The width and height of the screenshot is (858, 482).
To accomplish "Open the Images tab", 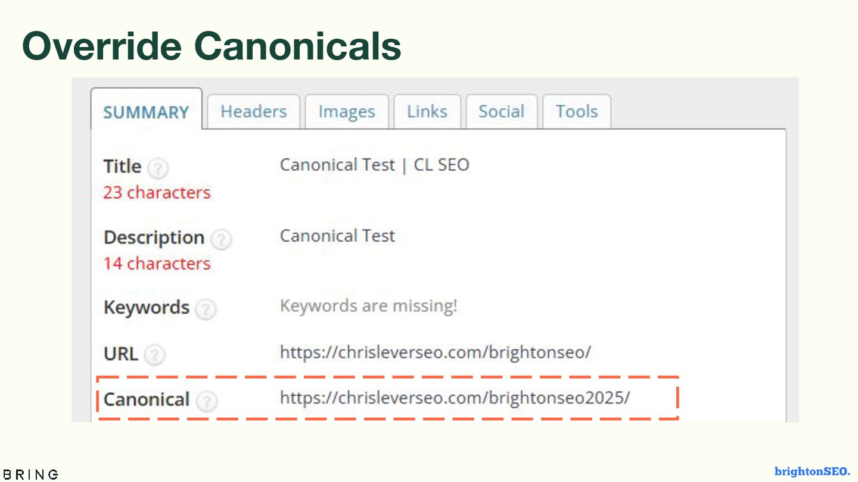I will [347, 111].
